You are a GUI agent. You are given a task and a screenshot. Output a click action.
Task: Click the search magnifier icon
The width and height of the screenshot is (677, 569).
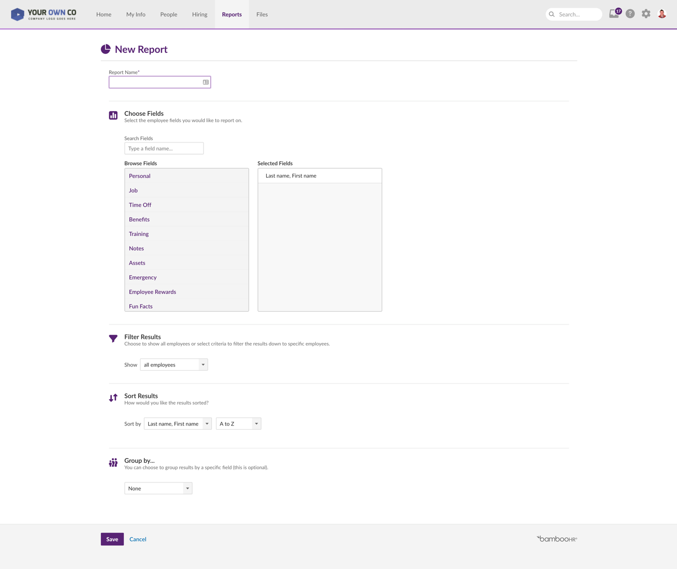552,14
